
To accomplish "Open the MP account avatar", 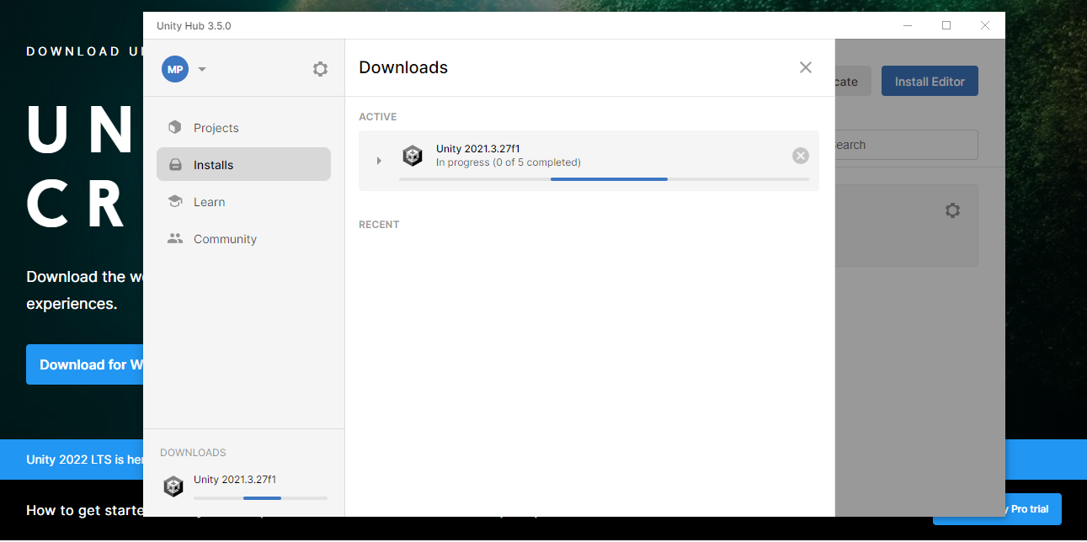I will point(175,69).
